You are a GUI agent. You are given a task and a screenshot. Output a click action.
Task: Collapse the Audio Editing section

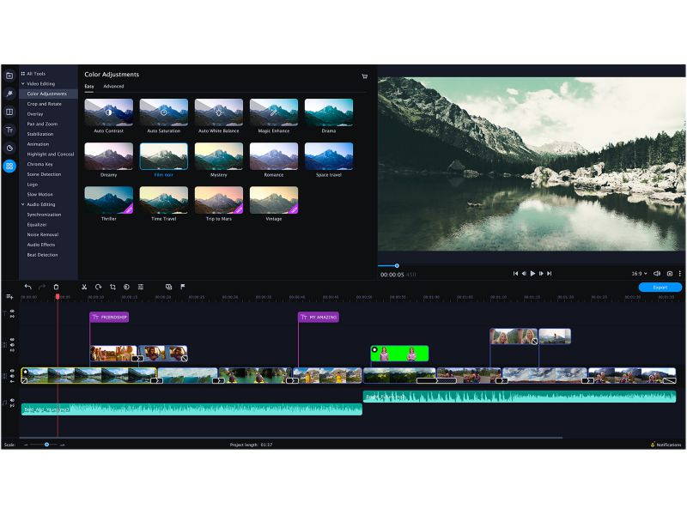(x=23, y=204)
